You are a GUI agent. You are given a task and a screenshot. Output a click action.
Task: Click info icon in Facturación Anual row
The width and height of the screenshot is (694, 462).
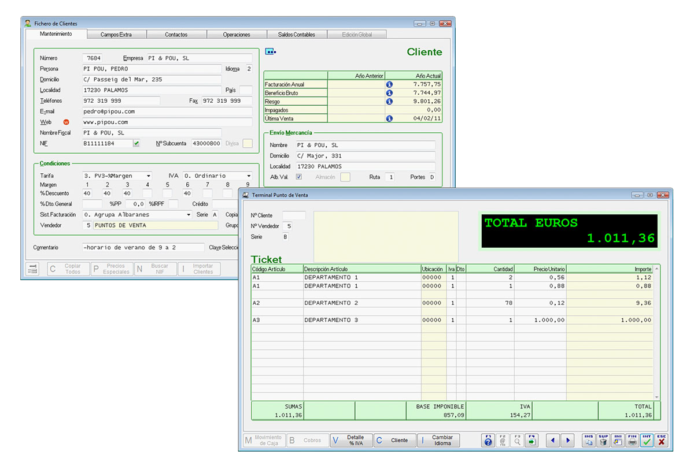point(389,84)
